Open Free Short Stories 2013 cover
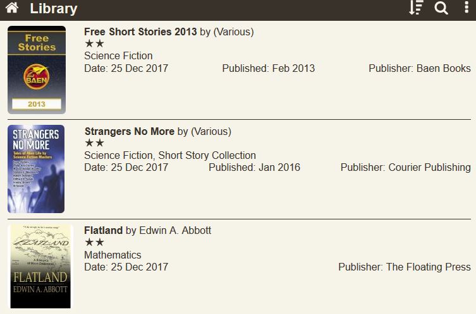The height and width of the screenshot is (314, 476). [37, 70]
